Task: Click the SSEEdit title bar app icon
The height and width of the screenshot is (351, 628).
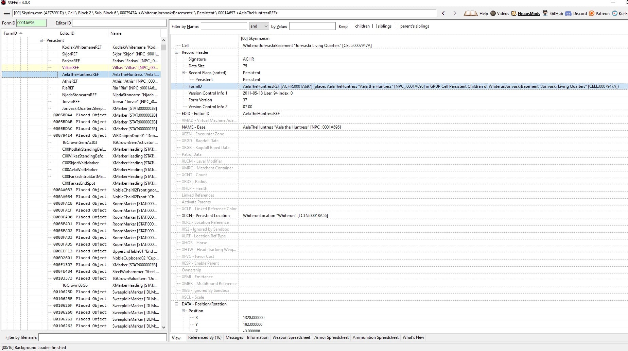Action: pyautogui.click(x=3, y=3)
